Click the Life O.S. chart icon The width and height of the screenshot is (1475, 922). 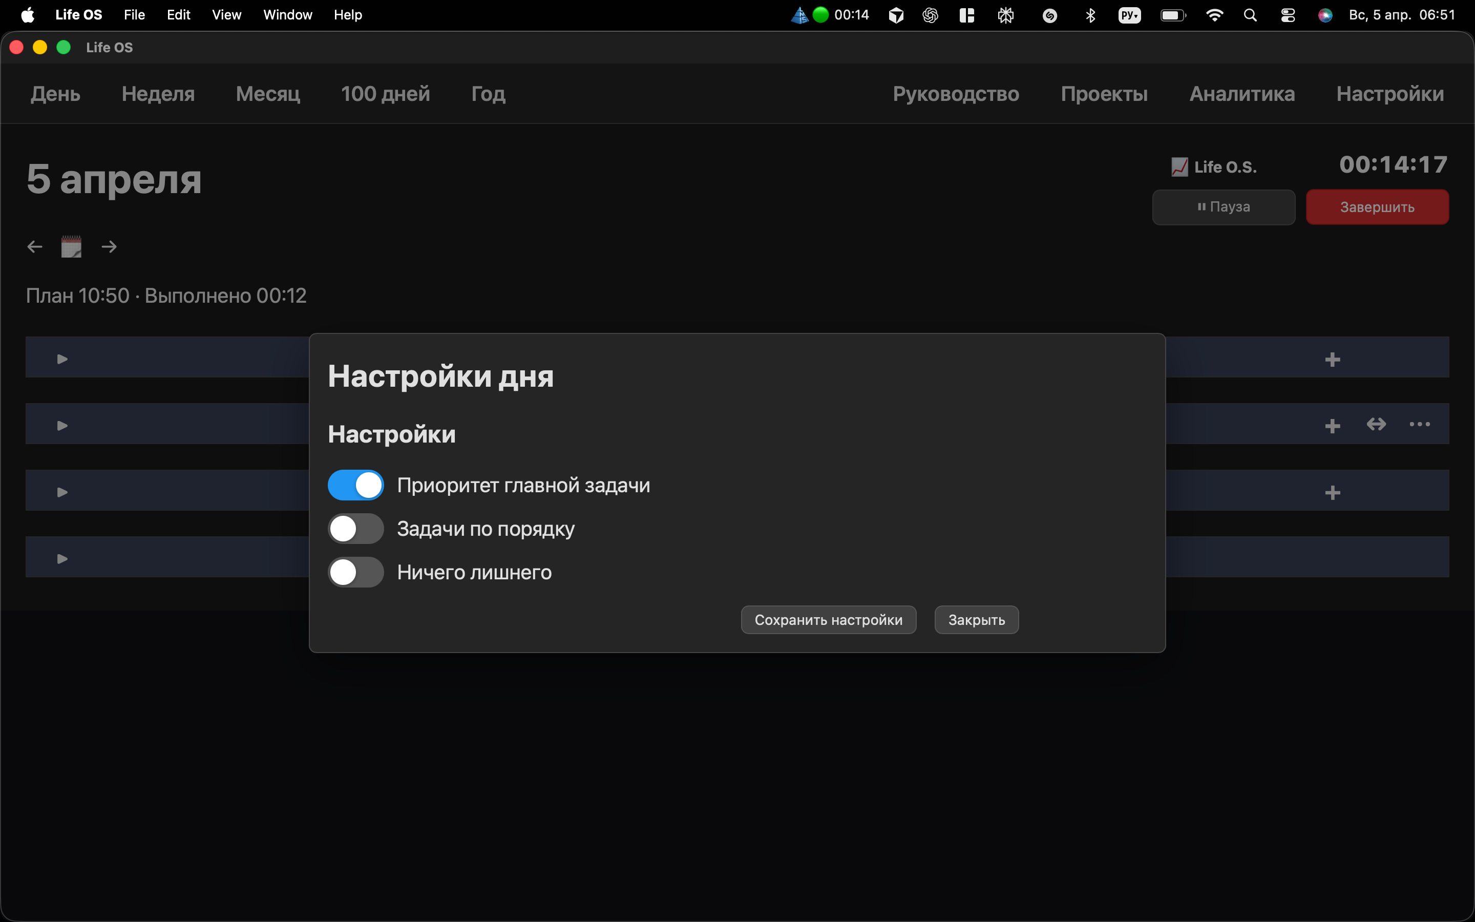coord(1179,167)
